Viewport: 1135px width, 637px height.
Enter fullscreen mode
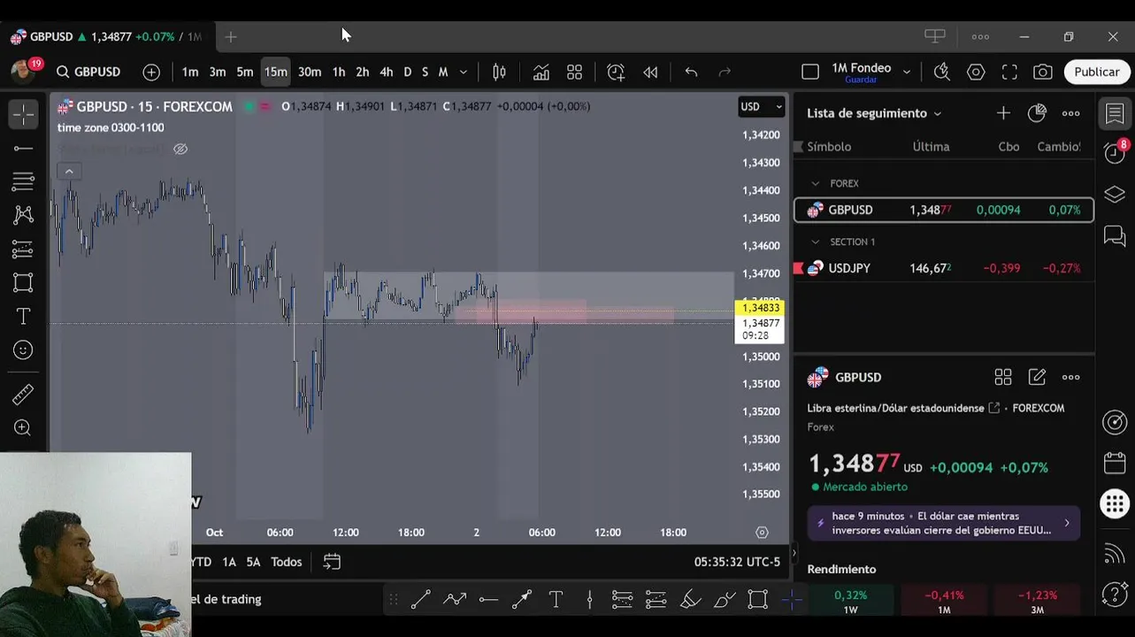point(1009,72)
